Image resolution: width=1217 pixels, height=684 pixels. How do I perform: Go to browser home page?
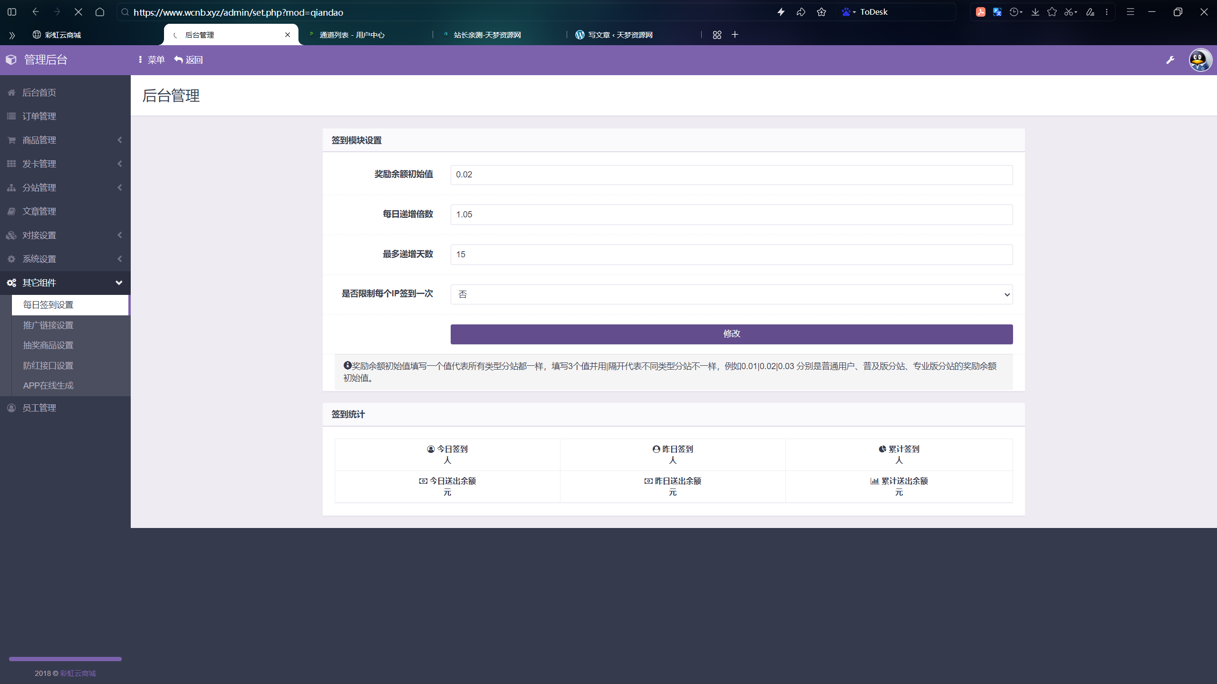point(100,12)
